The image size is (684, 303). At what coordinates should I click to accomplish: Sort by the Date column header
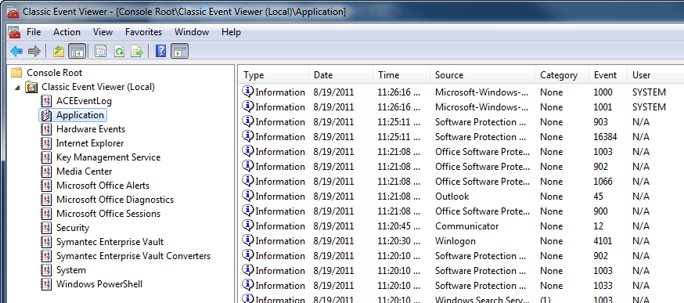tap(341, 75)
